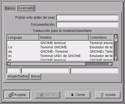Click the horizontal scrollbar right arrow
This screenshot has height=104, width=125.
[x=111, y=64]
